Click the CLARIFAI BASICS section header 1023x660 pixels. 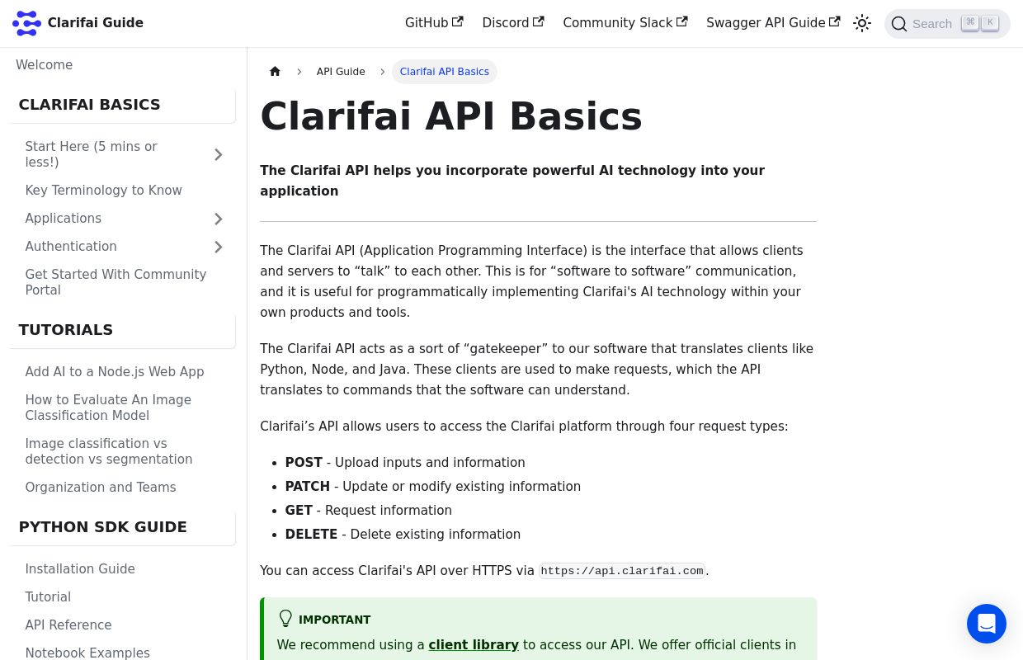[89, 105]
